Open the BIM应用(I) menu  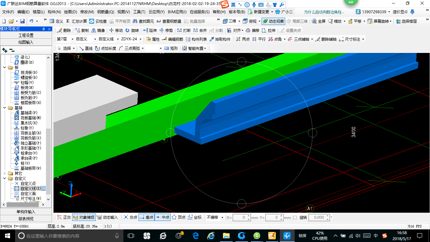177,12
